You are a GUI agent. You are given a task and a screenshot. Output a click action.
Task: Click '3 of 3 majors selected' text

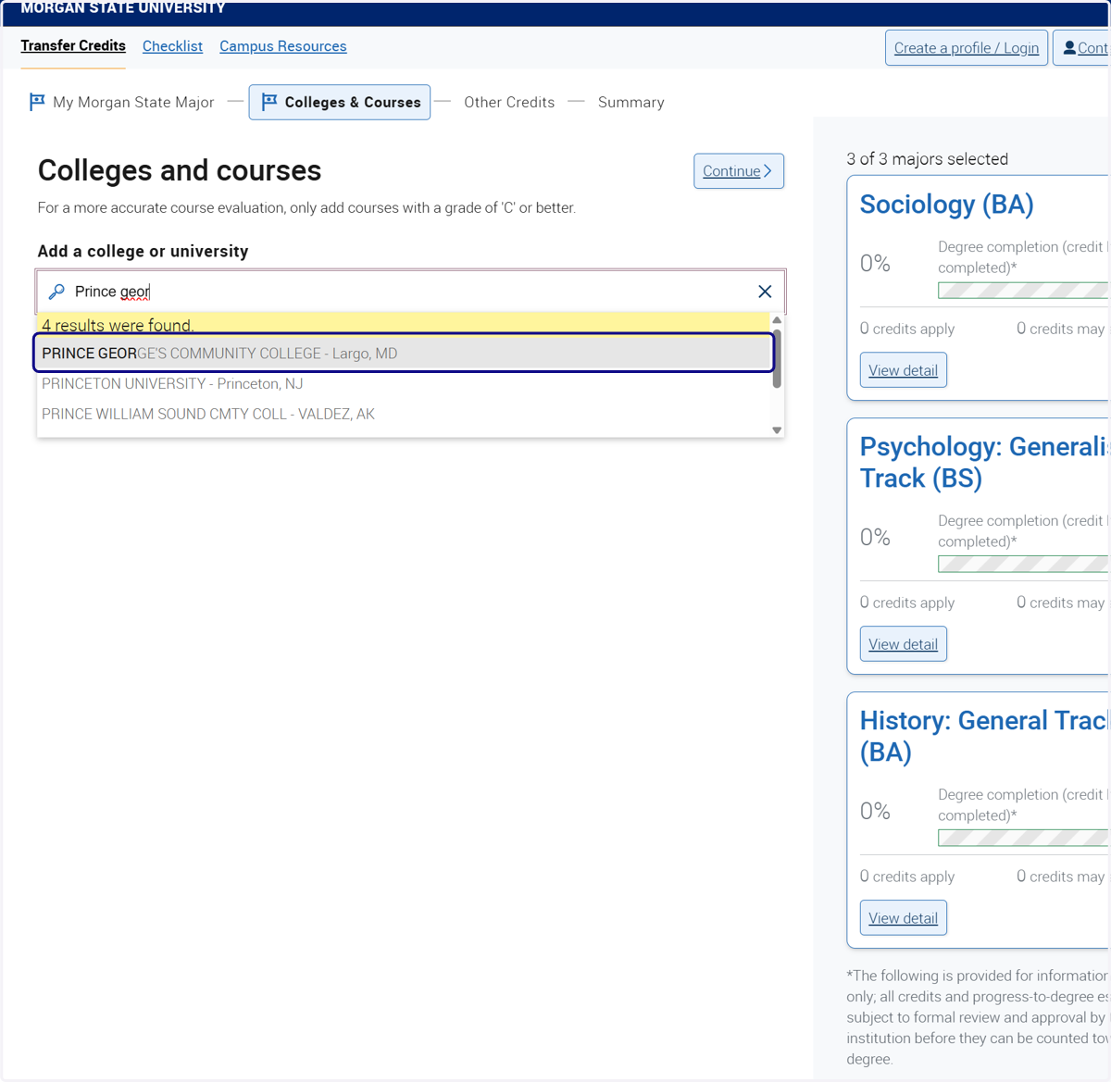tap(927, 159)
